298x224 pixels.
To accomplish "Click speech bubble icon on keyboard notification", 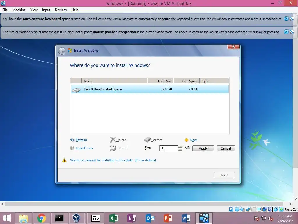I will (x=292, y=19).
